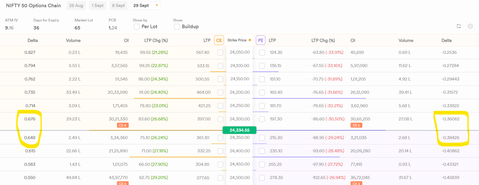Image resolution: width=479 pixels, height=185 pixels.
Task: Select PE checkbox for 24,500.00 strike
Action: click(x=262, y=178)
